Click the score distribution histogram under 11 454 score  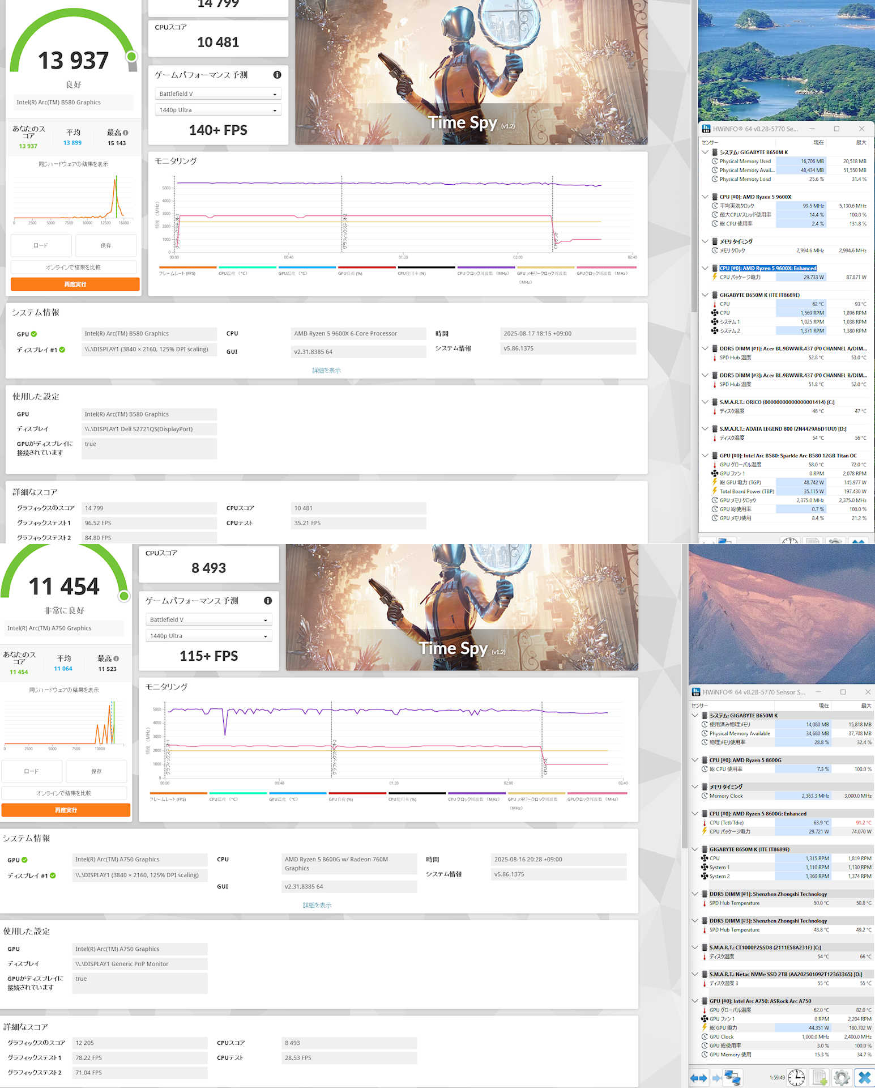[x=64, y=724]
